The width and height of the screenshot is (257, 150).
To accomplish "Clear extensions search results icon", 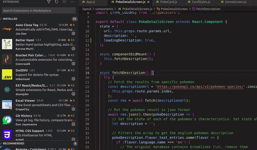I will coord(64,2).
